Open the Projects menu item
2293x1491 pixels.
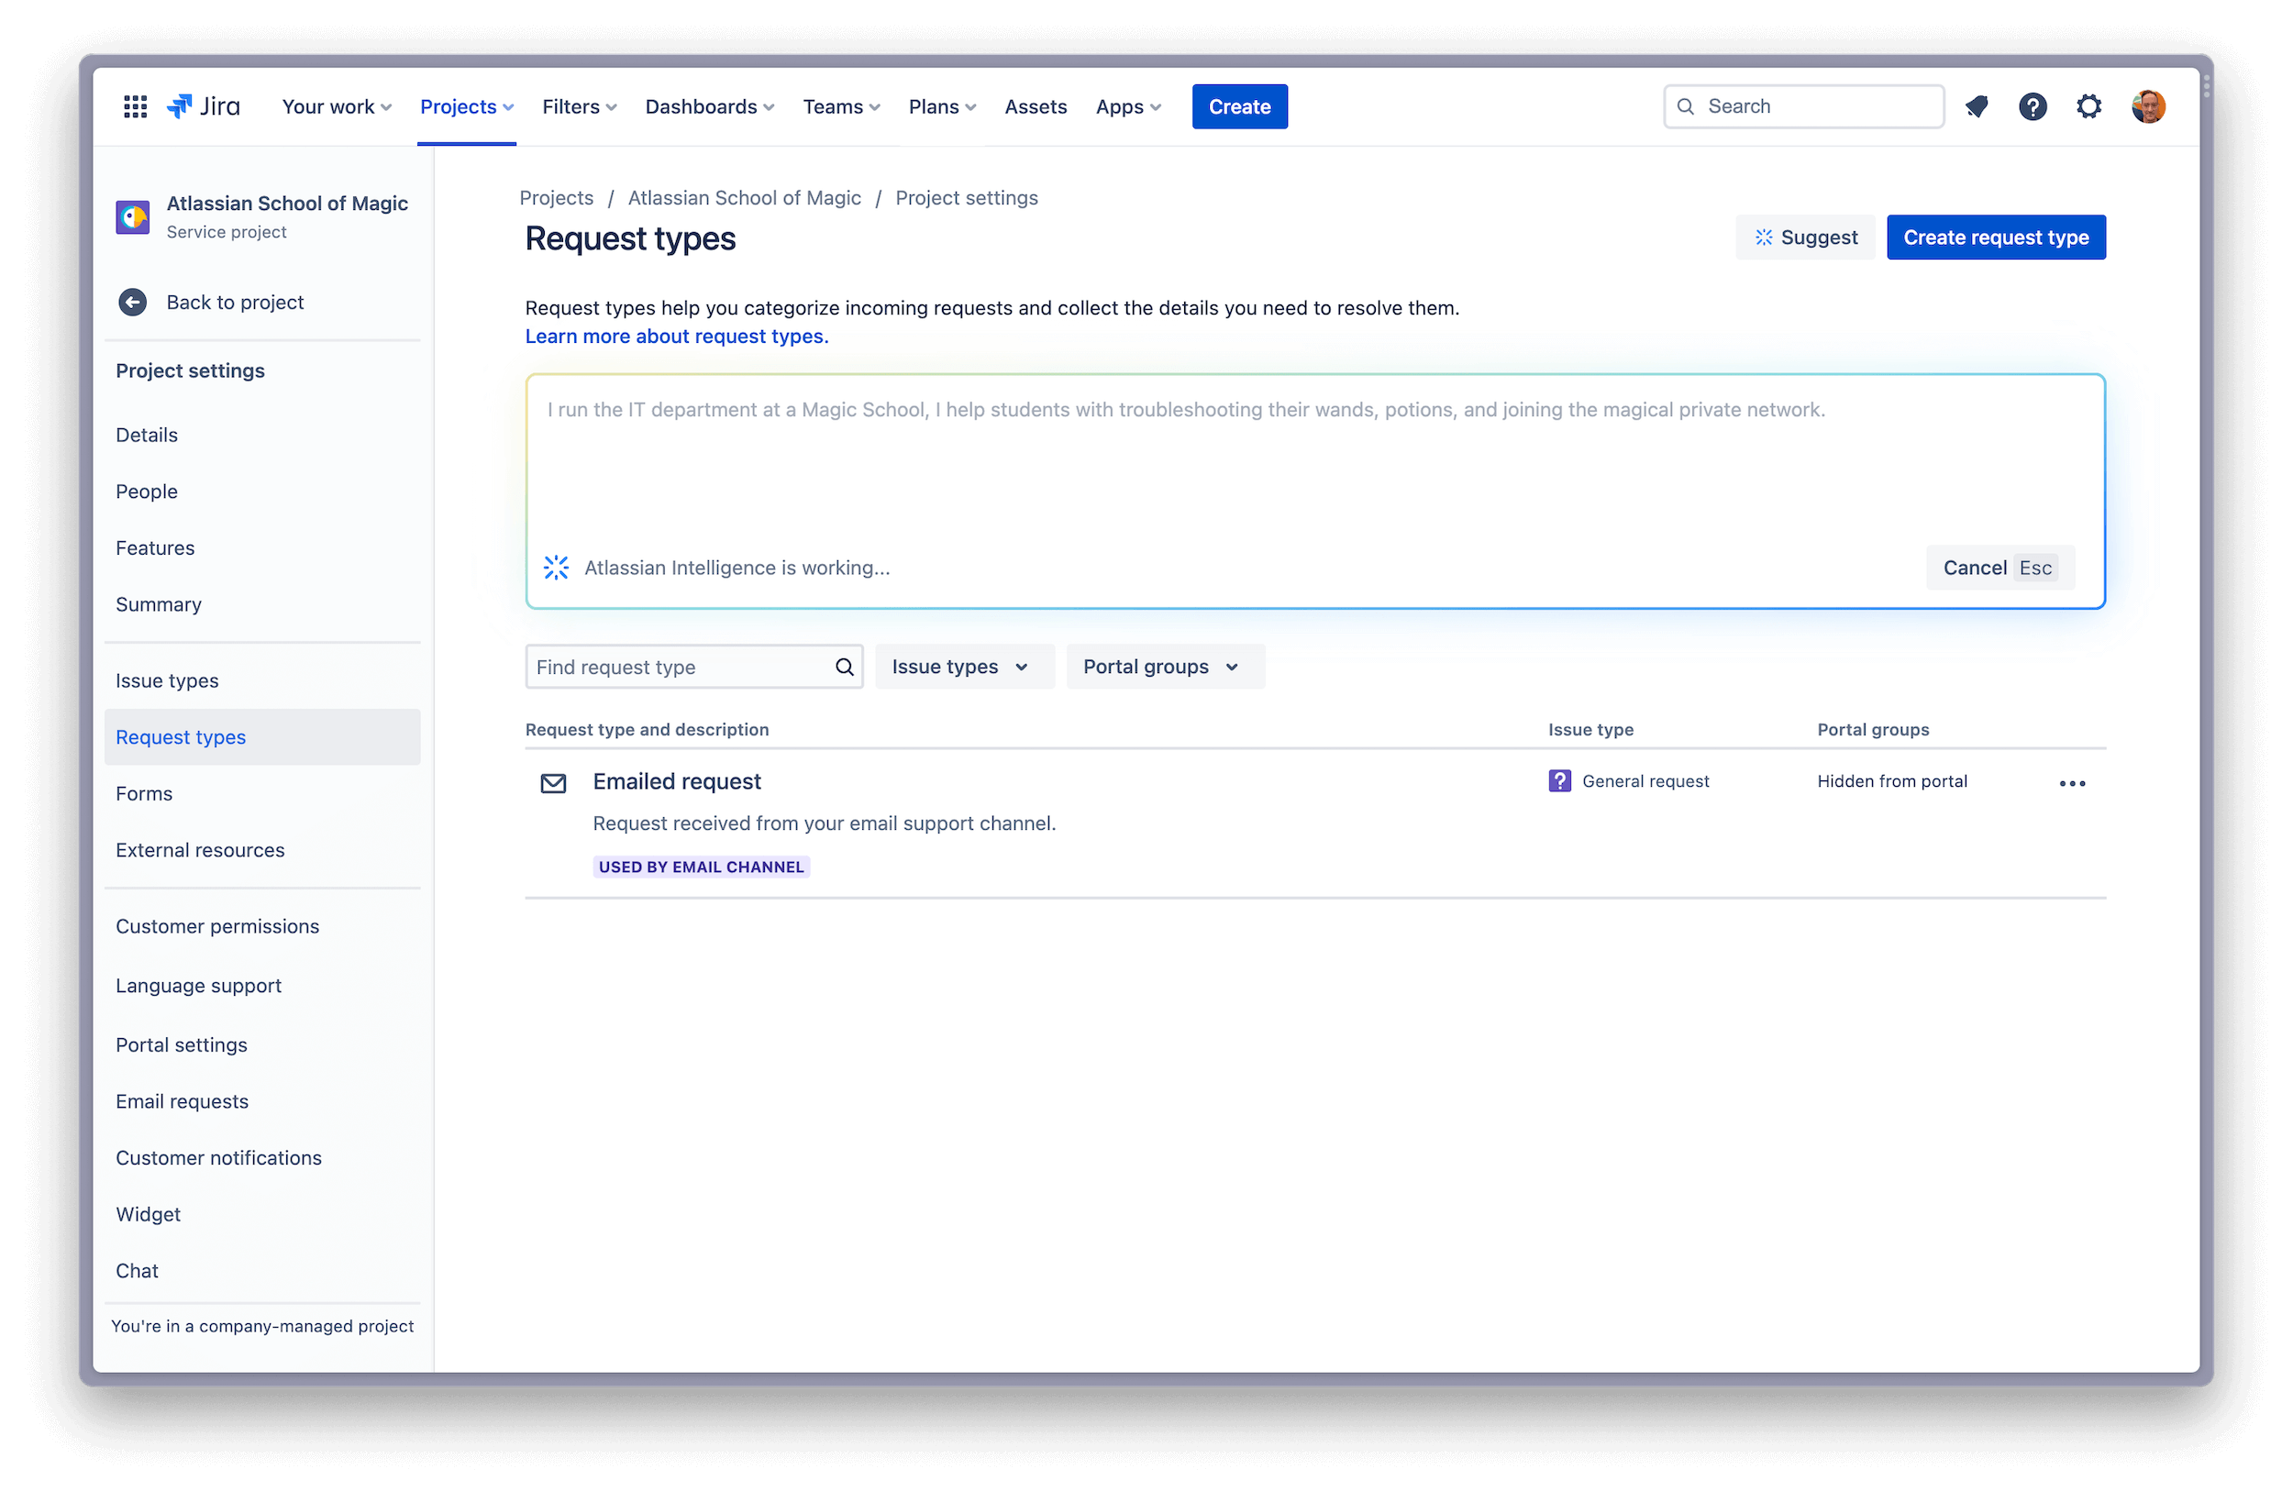click(x=466, y=105)
